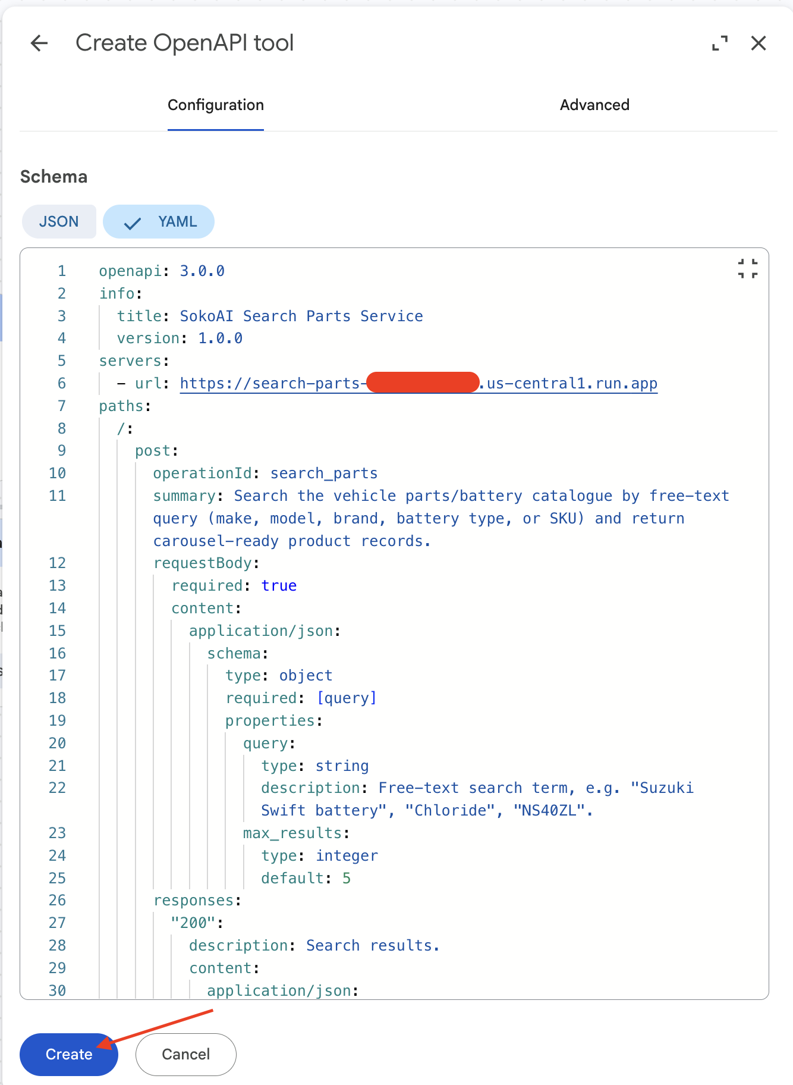Click the 'responses:' line
The width and height of the screenshot is (793, 1085).
point(197,901)
